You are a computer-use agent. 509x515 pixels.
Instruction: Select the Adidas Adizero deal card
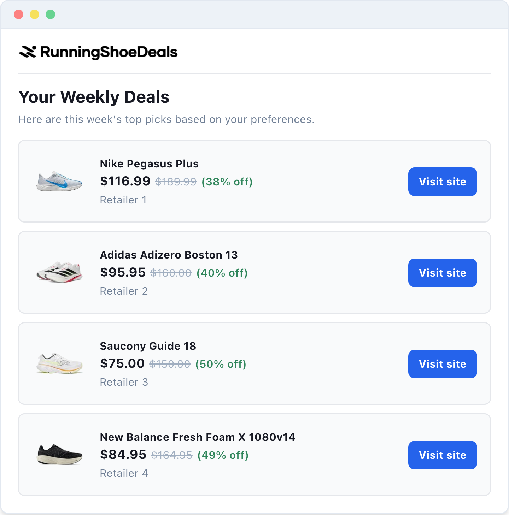(255, 272)
